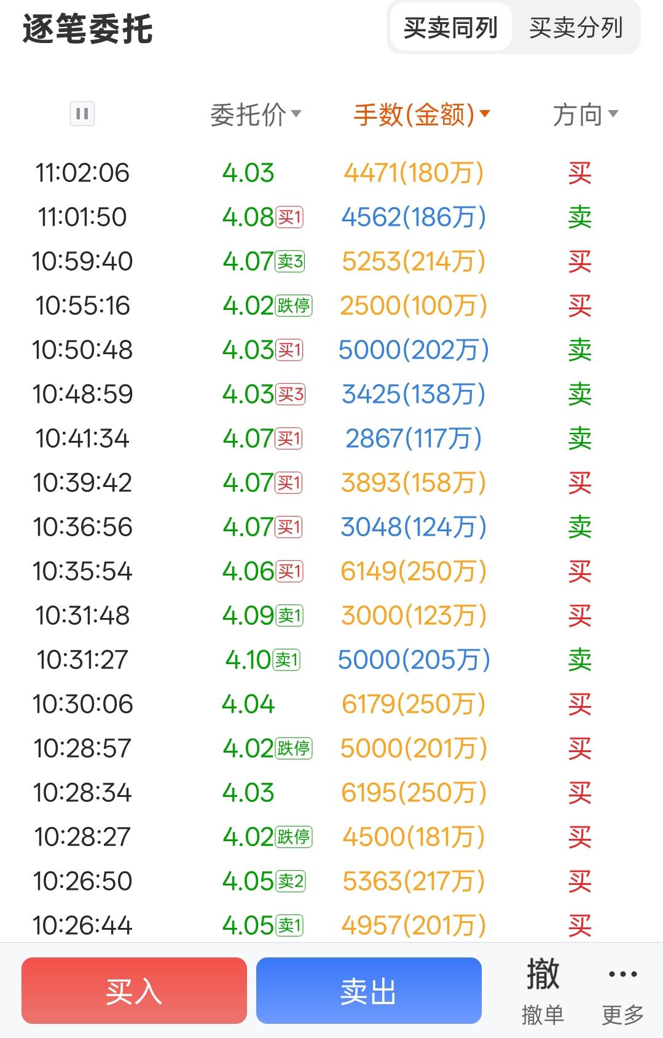Image resolution: width=663 pixels, height=1038 pixels.
Task: Open the 委托价 sort dropdown
Action: point(256,114)
